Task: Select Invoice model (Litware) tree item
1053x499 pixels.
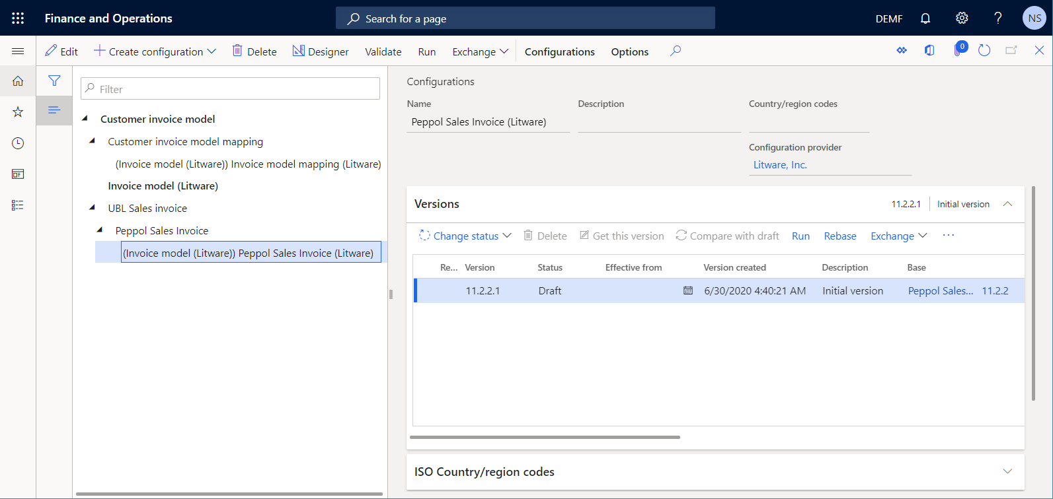Action: pyautogui.click(x=163, y=186)
